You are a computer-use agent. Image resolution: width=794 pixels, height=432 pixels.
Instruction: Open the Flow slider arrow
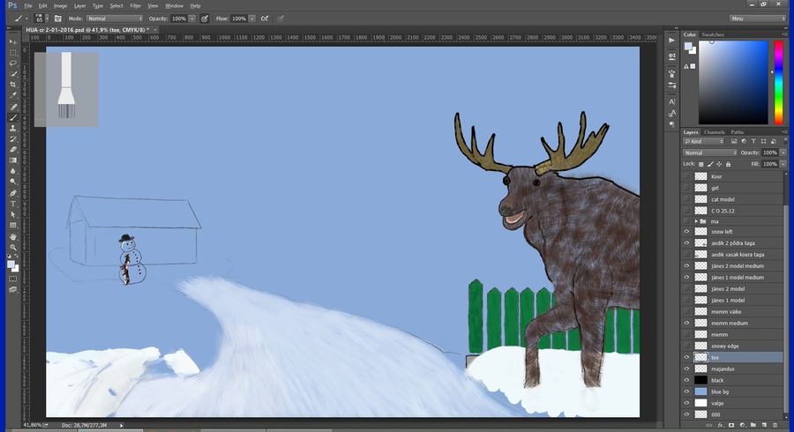(x=251, y=19)
